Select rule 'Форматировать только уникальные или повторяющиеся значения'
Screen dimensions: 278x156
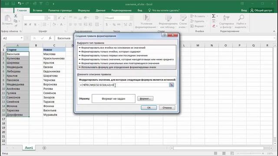point(126,63)
